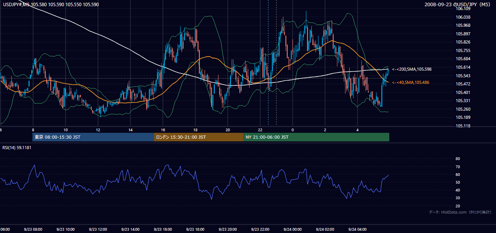
Task: Click price axis value 105.472
Action: point(463,84)
